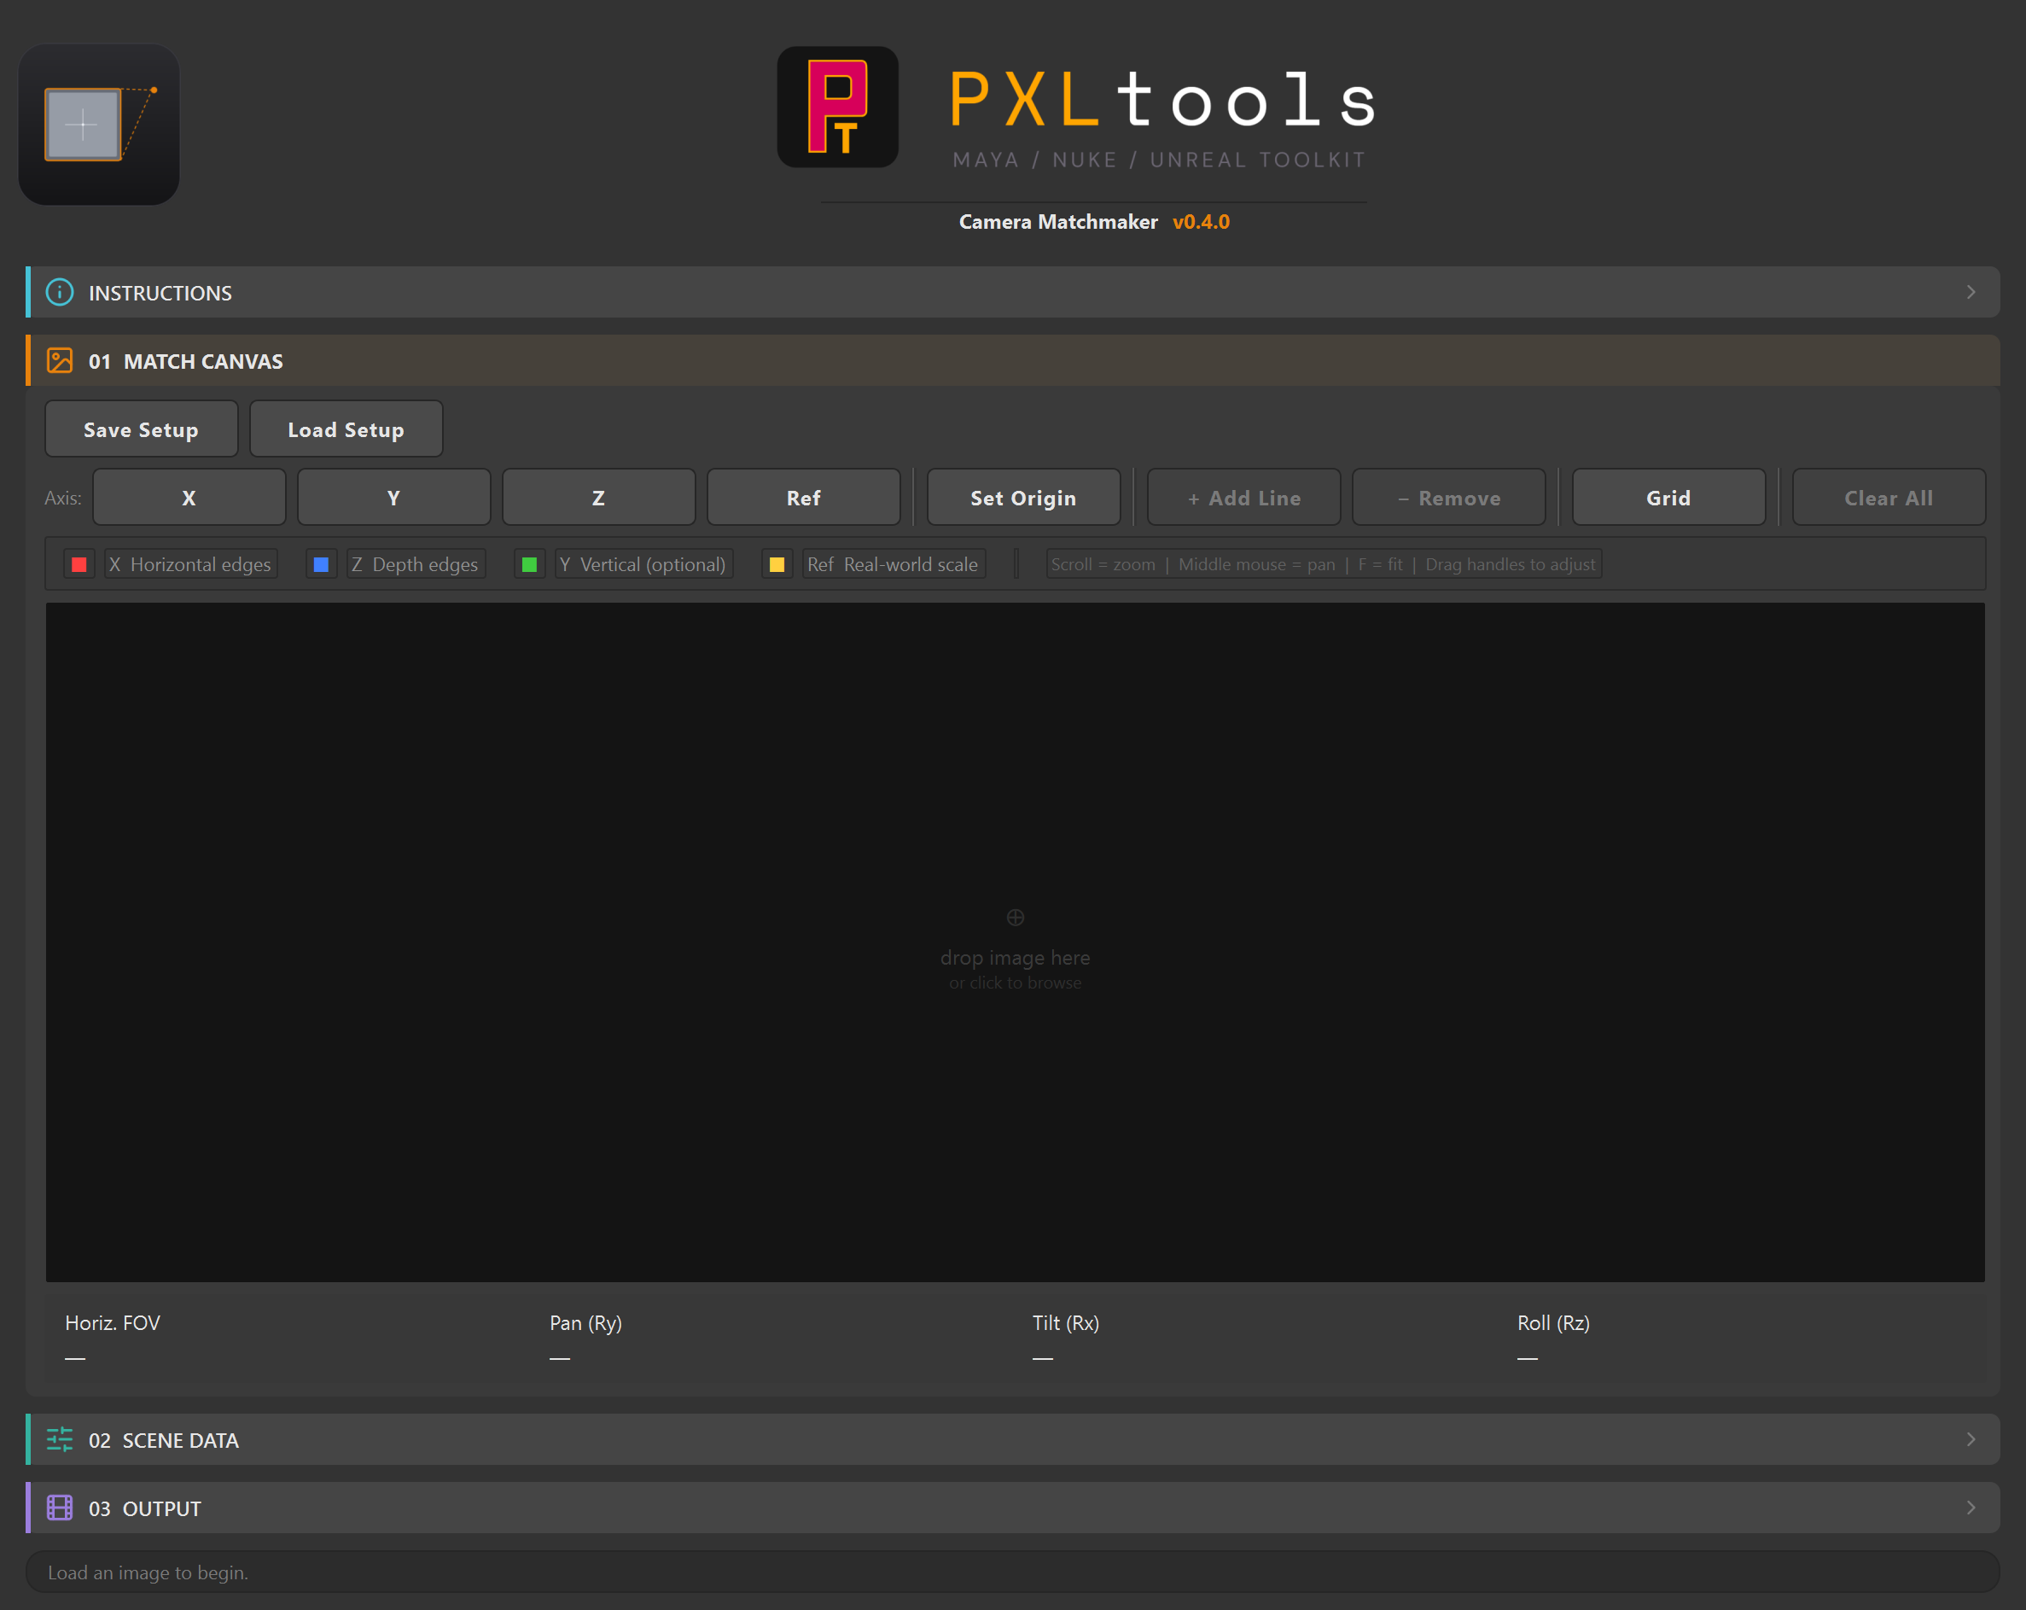This screenshot has height=1610, width=2026.
Task: Select the Ref axis button
Action: tap(803, 497)
